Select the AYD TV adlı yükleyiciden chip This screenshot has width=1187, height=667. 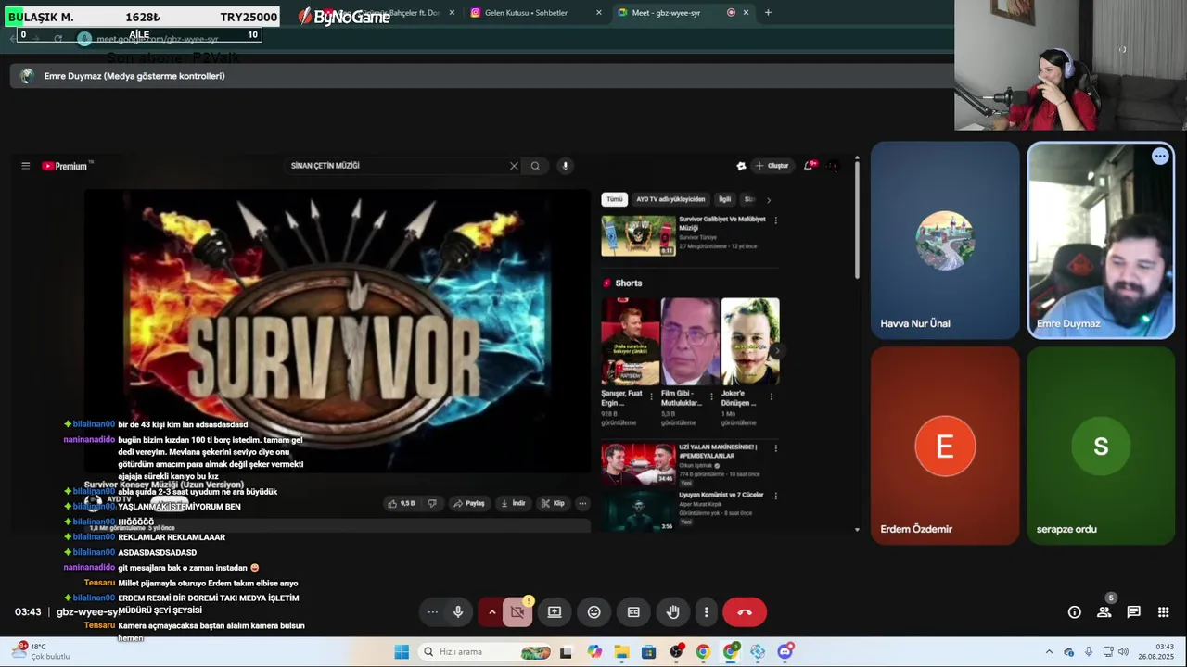coord(670,199)
